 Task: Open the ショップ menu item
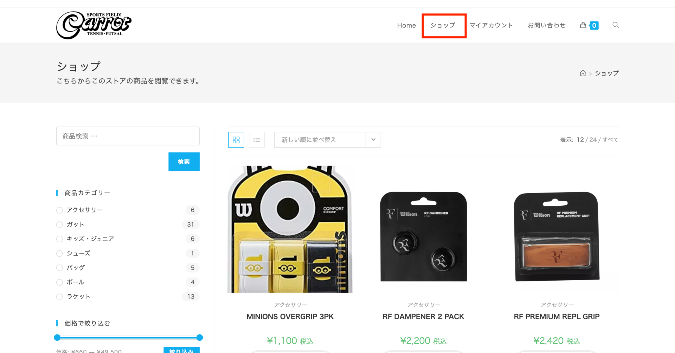pos(443,25)
